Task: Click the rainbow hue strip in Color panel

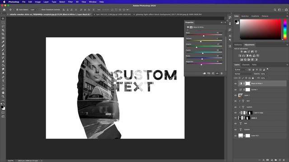Action: 285,29
